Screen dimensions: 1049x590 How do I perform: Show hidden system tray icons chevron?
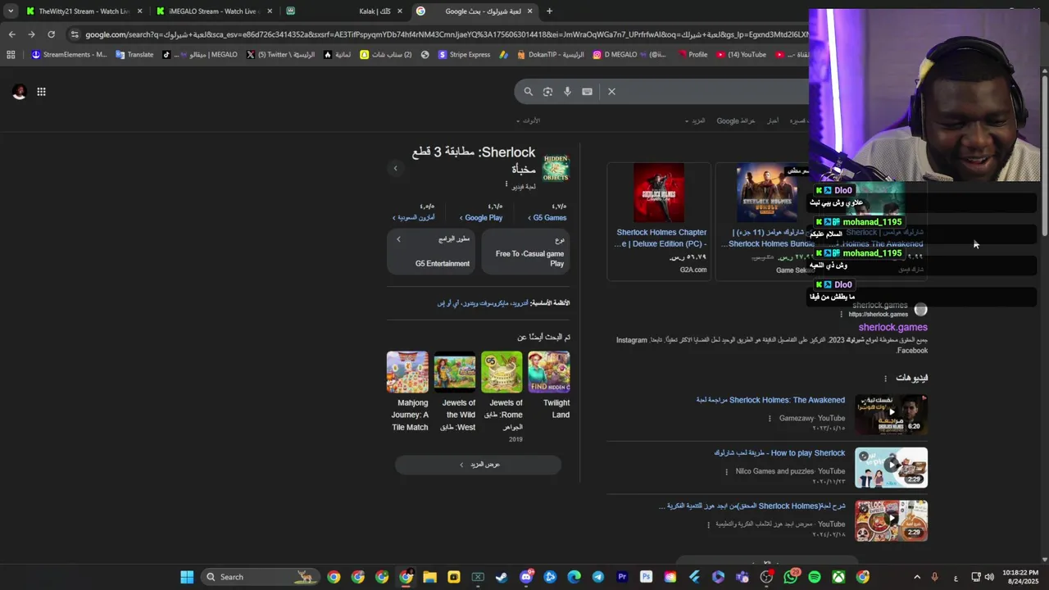click(x=916, y=577)
